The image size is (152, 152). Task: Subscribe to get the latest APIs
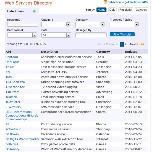[128, 2]
